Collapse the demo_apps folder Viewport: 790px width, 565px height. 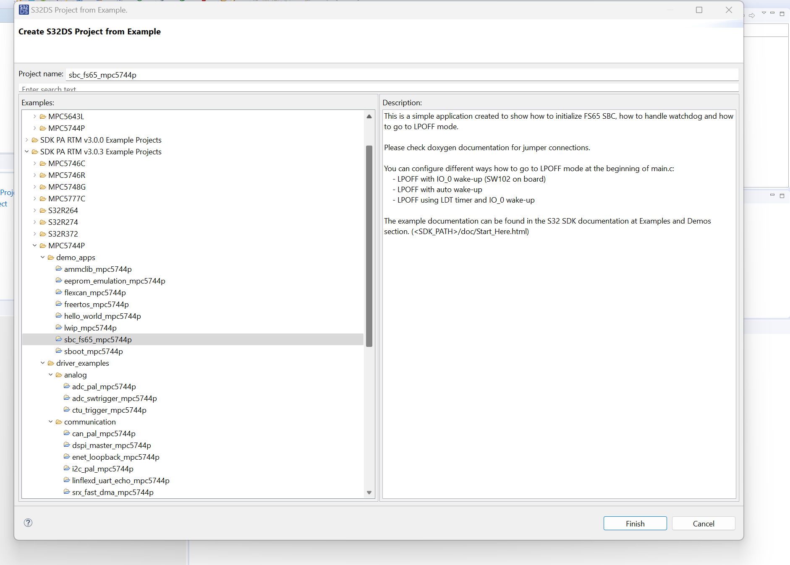click(x=42, y=257)
